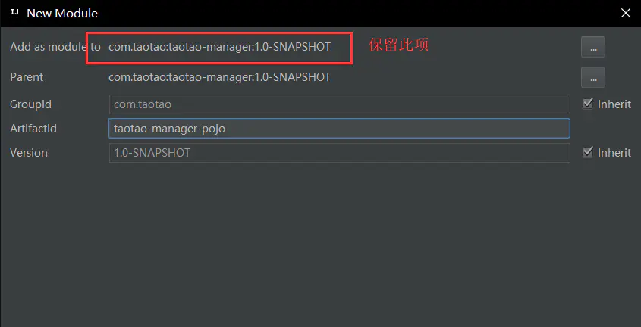Uncheck the Inherit checkbox for Version
This screenshot has width=641, height=327.
pyautogui.click(x=587, y=152)
